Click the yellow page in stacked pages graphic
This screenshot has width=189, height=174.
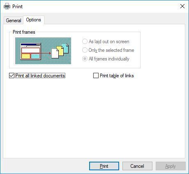pyautogui.click(x=60, y=51)
